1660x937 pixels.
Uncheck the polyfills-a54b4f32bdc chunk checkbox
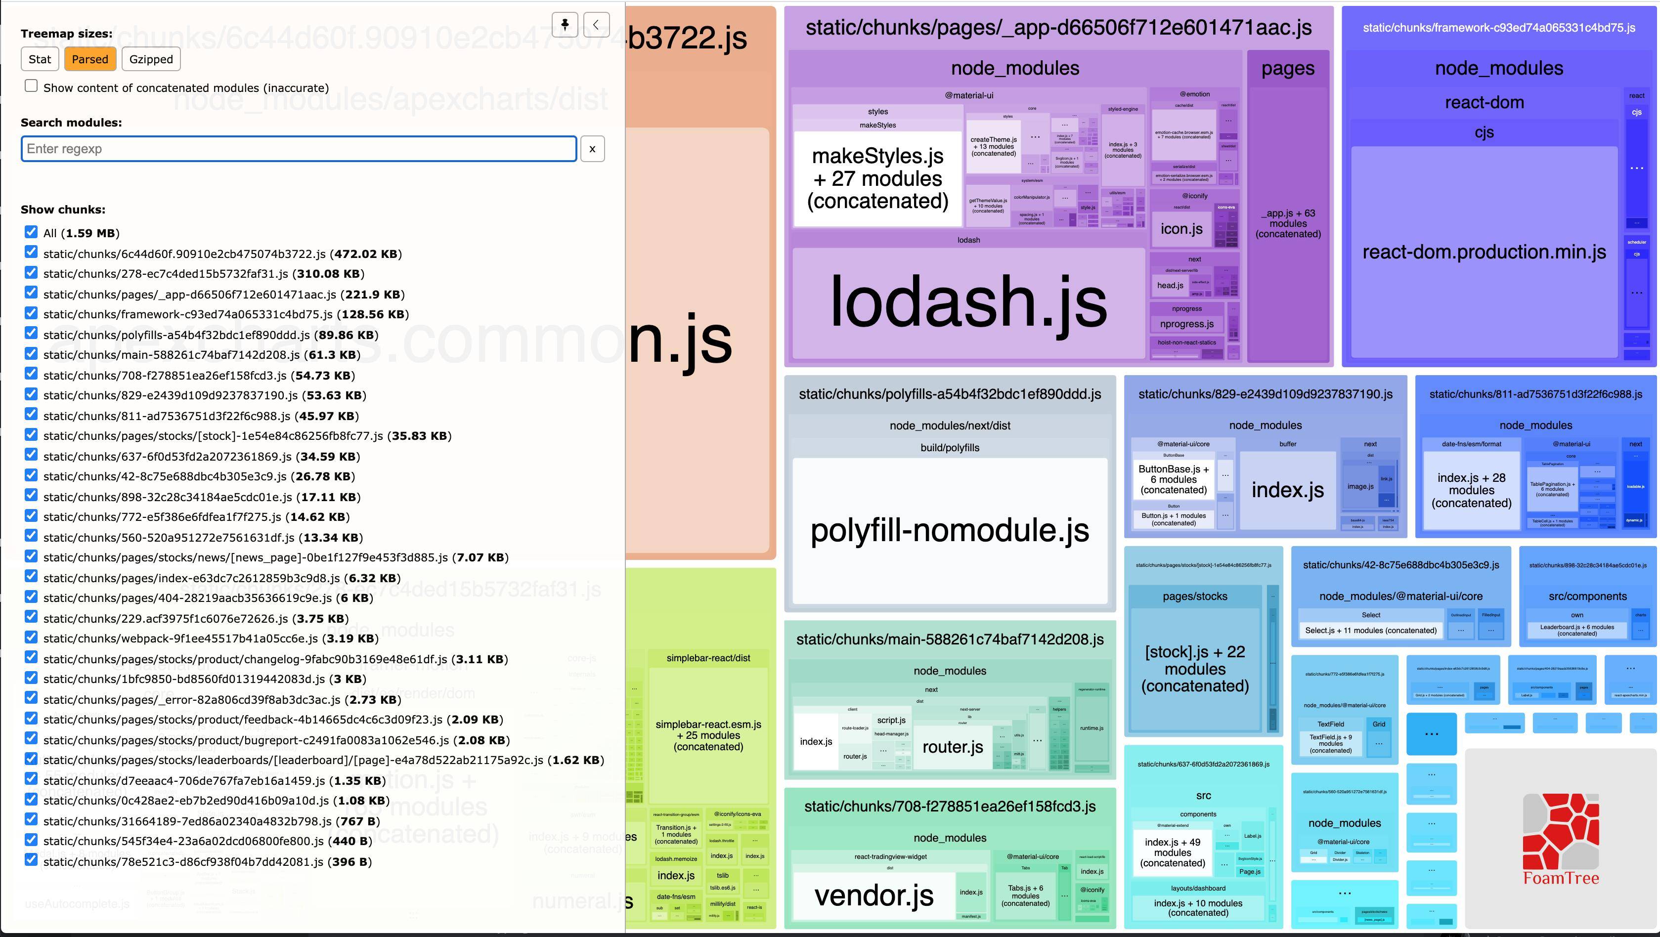point(31,334)
